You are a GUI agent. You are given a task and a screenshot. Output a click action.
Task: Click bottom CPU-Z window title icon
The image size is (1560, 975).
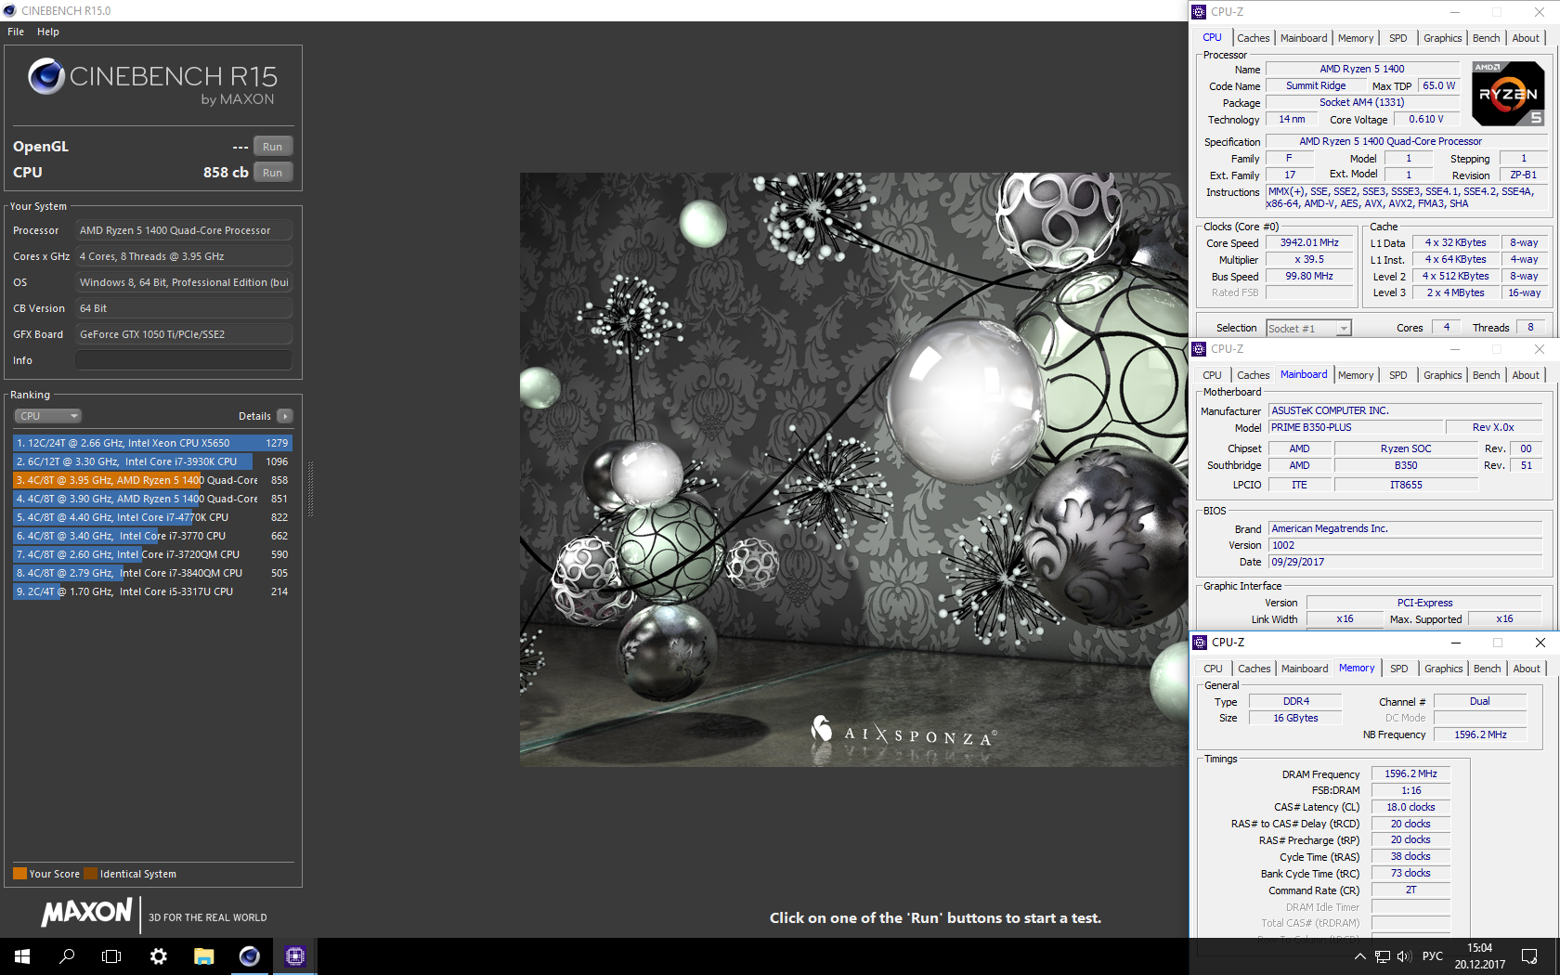tap(1200, 642)
